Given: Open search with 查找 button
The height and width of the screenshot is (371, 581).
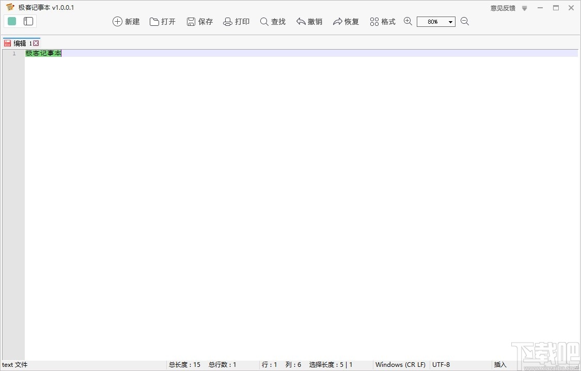Looking at the screenshot, I should (x=273, y=22).
